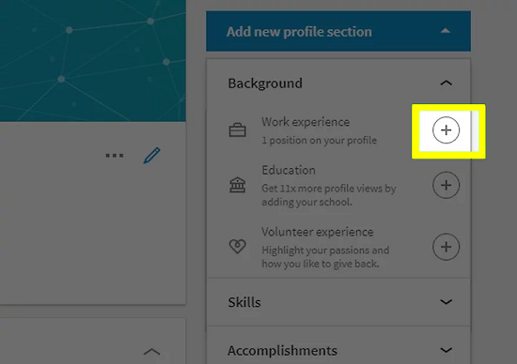Collapse the Background section chevron
Image resolution: width=517 pixels, height=364 pixels.
tap(446, 83)
